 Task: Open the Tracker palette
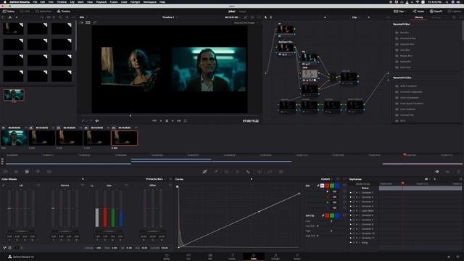pyautogui.click(x=237, y=172)
